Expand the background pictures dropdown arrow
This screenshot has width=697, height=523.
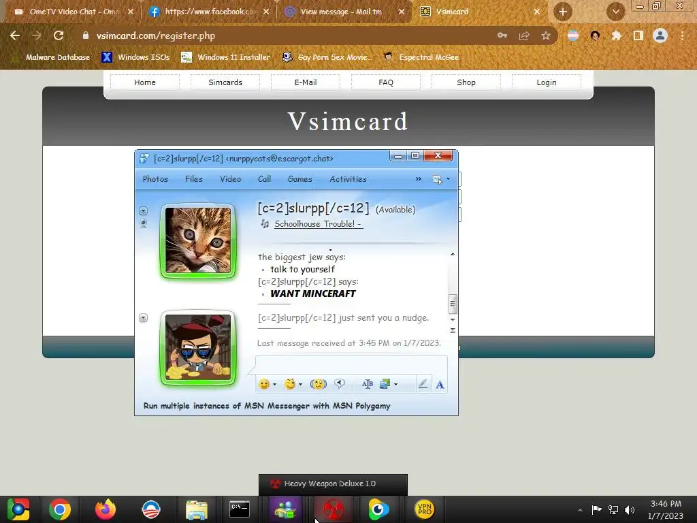point(395,384)
